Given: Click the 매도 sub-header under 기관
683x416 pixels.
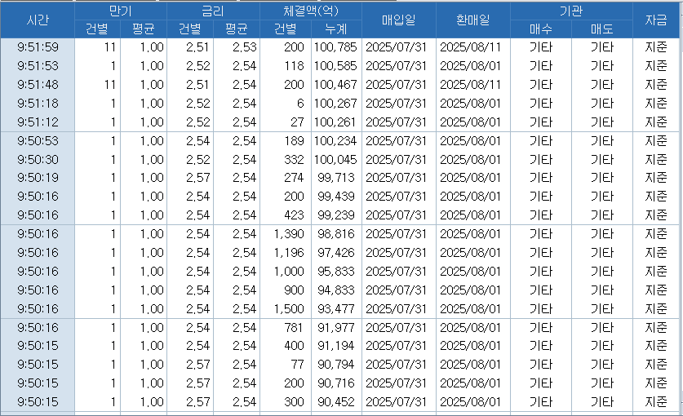Looking at the screenshot, I should coord(602,29).
